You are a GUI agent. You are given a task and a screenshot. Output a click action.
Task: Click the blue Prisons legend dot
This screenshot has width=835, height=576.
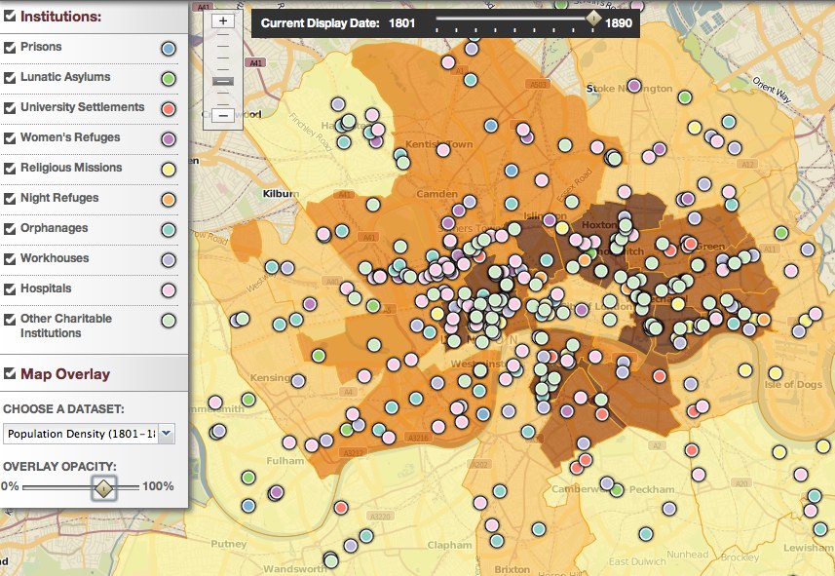coord(169,49)
